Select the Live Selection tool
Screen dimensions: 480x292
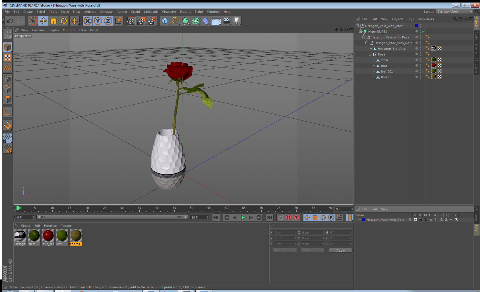point(33,21)
